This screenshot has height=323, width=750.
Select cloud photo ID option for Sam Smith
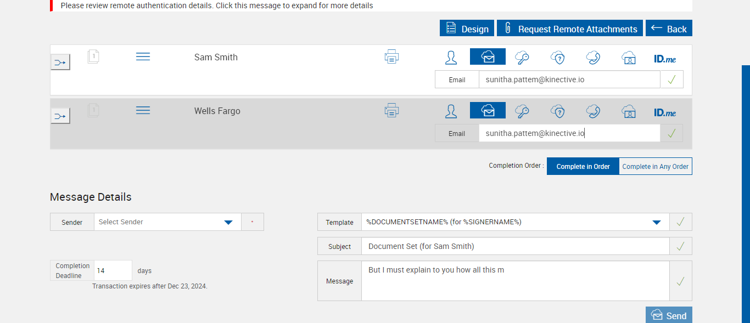pyautogui.click(x=629, y=58)
